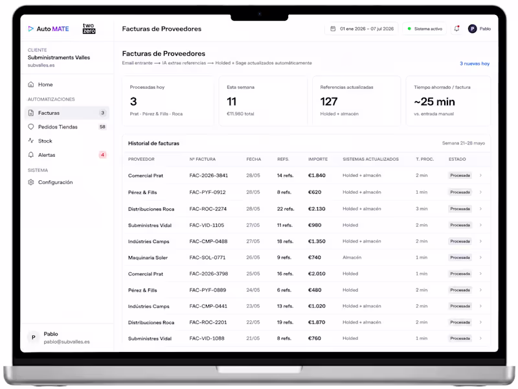This screenshot has width=518, height=389.
Task: Open the Home menu item
Action: (67, 84)
